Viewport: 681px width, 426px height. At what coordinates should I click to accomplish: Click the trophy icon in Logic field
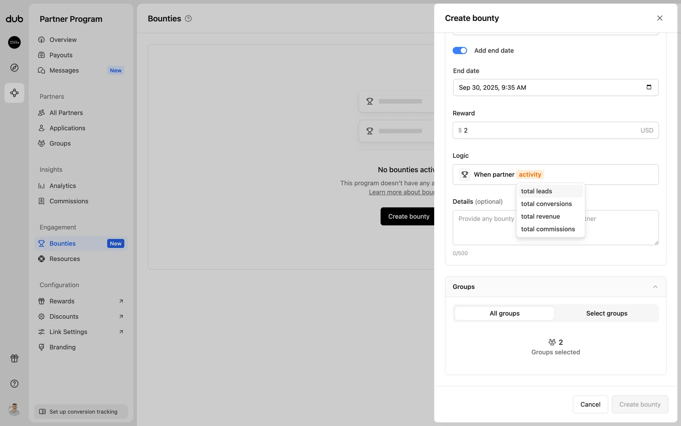coord(465,174)
